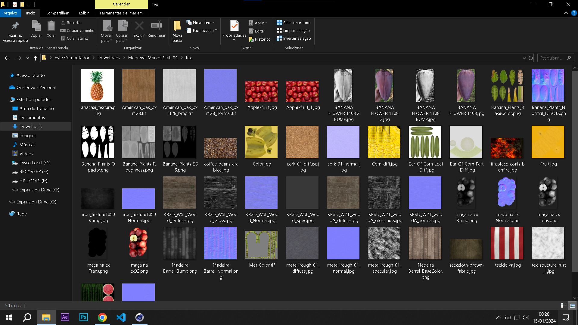The image size is (578, 325).
Task: Click the refresh icon in address bar
Action: tap(531, 58)
